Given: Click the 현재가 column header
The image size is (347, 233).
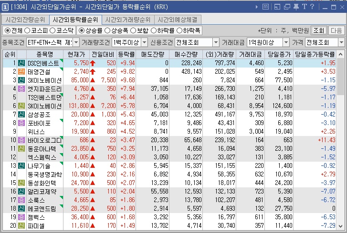Looking at the screenshot, I should click(76, 54).
